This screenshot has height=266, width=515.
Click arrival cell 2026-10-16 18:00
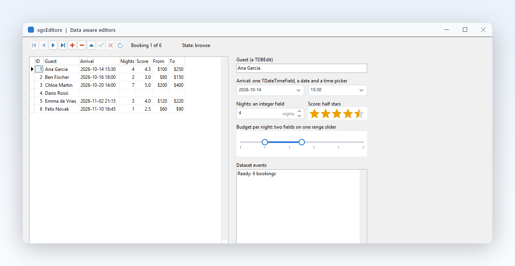(99, 77)
